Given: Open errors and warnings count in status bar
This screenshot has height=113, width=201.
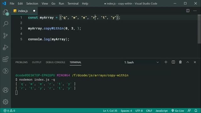Looking at the screenshot, I should (x=9, y=110).
